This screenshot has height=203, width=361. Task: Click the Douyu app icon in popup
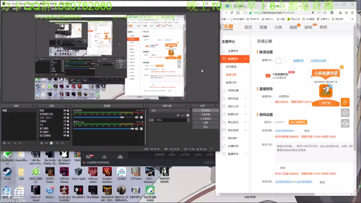coord(326,91)
